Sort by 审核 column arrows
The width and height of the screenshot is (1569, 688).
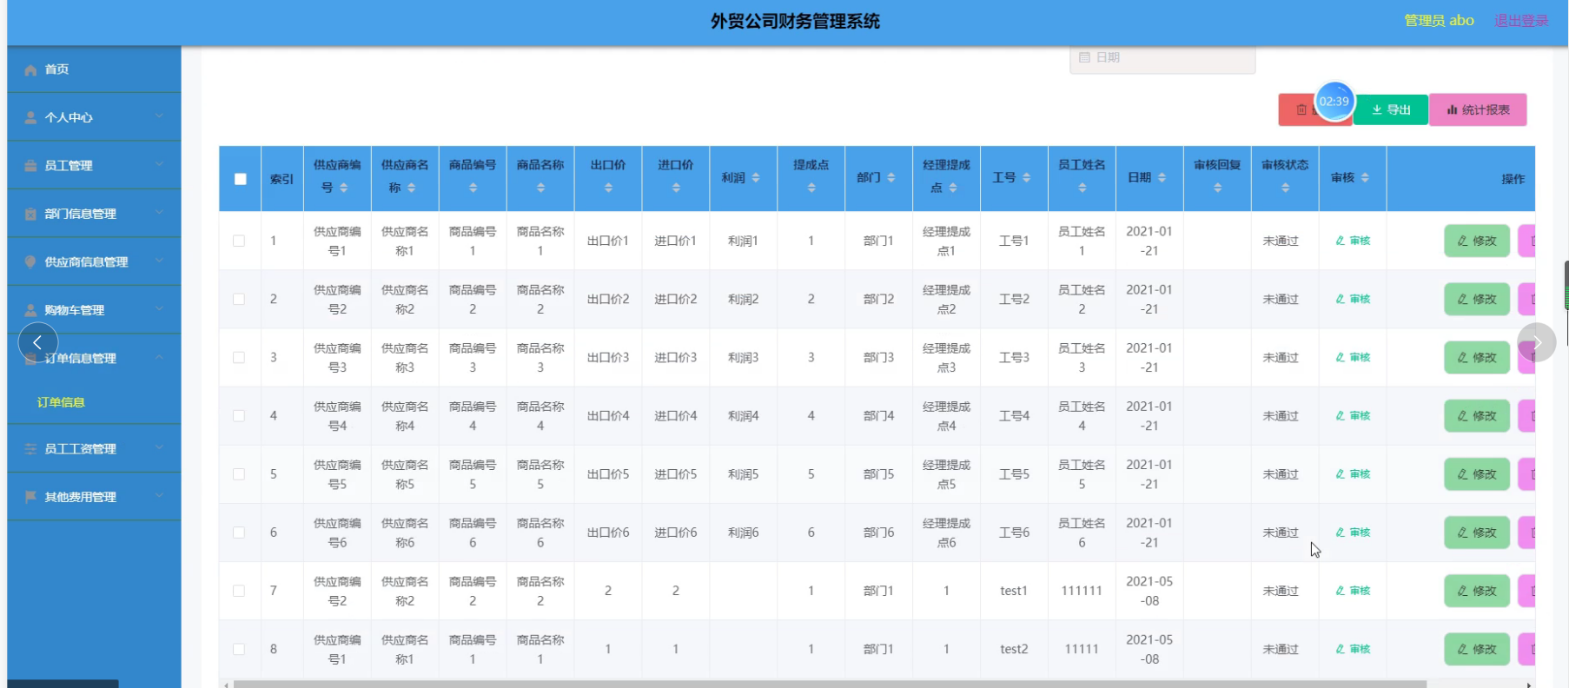pyautogui.click(x=1366, y=177)
